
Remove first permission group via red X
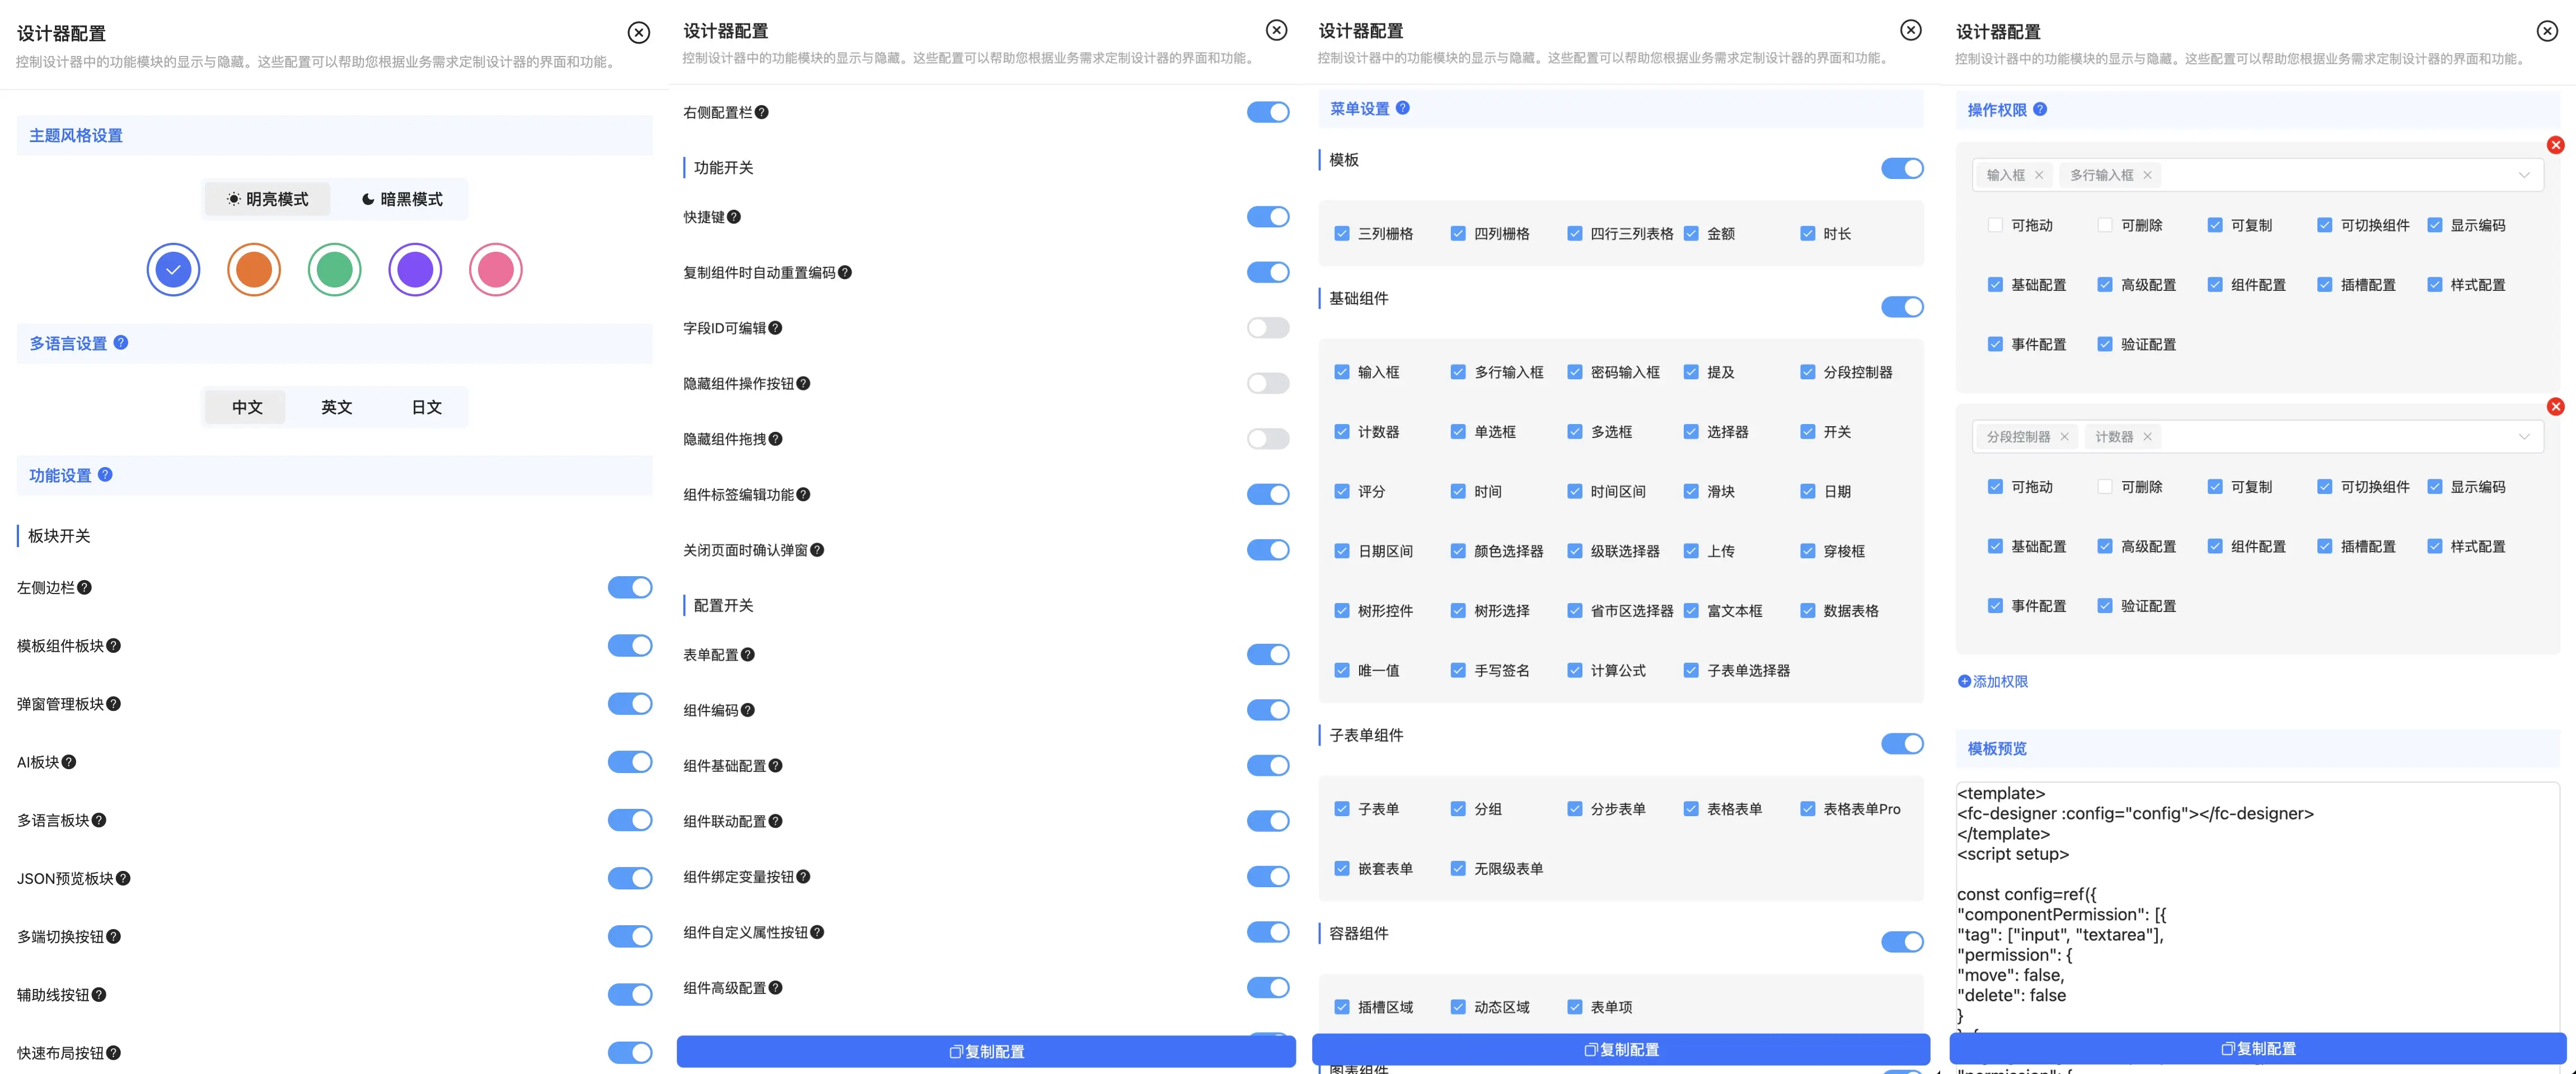[2555, 145]
